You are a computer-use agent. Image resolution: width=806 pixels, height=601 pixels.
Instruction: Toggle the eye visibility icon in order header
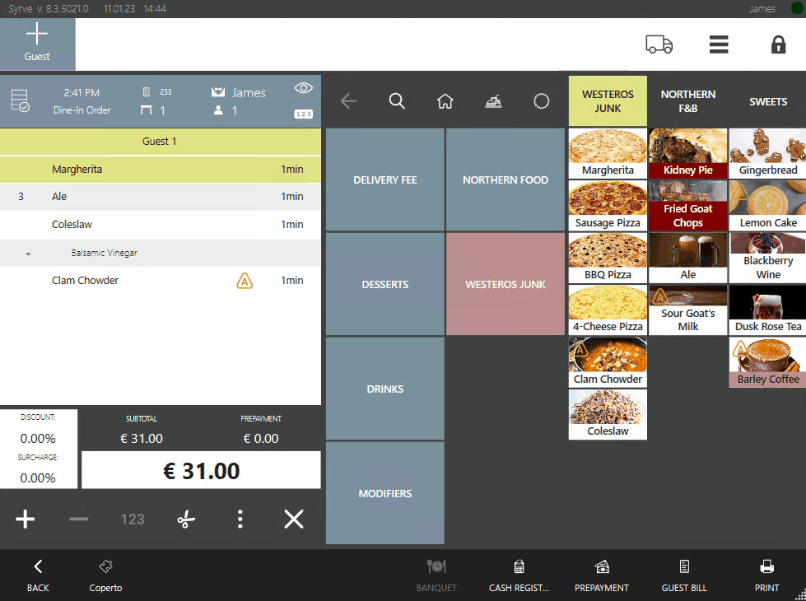(304, 89)
